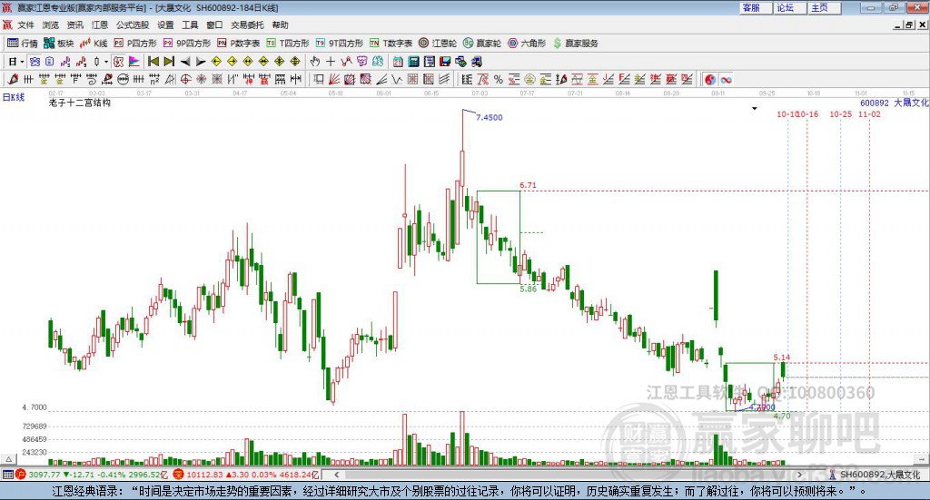Open the 公式选股 menu
Image resolution: width=930 pixels, height=500 pixels.
[133, 25]
